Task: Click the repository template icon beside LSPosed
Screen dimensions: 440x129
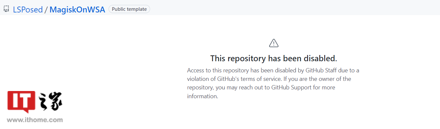Action: [6, 9]
